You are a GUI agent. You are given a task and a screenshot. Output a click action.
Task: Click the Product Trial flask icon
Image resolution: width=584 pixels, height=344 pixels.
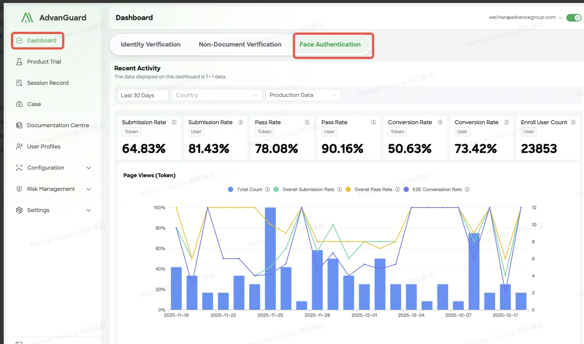click(x=19, y=62)
